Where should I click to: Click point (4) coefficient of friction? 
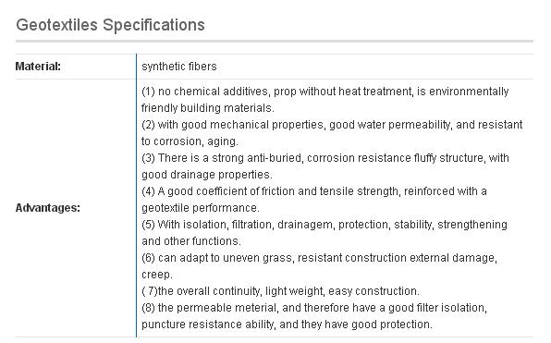tap(314, 191)
